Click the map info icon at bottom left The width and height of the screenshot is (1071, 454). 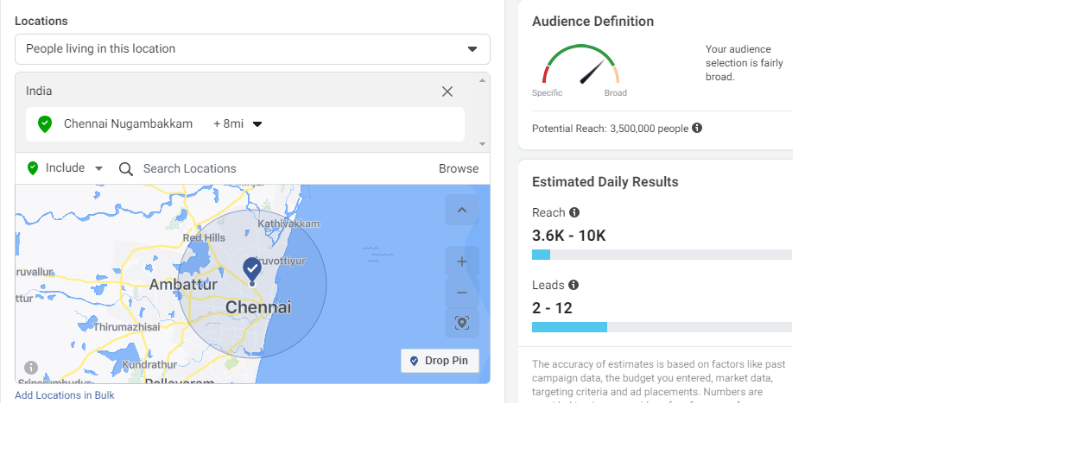[31, 368]
